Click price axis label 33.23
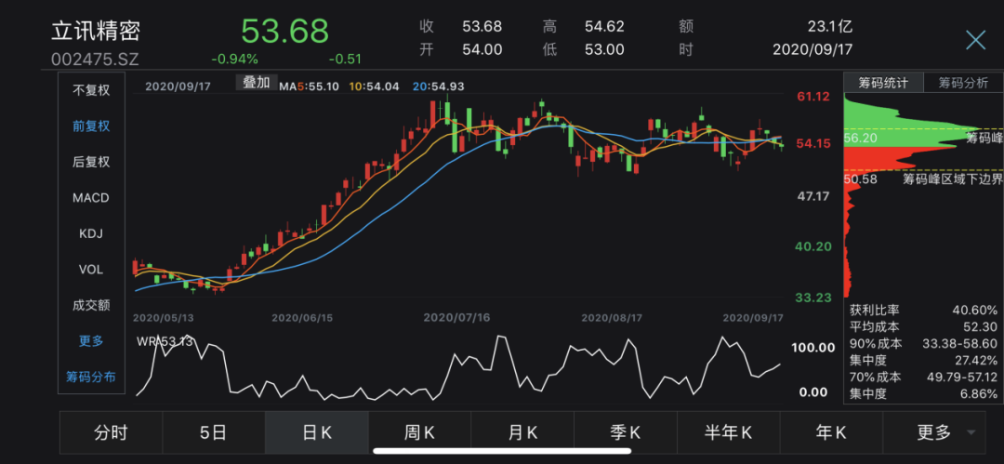This screenshot has width=1004, height=464. click(x=813, y=298)
